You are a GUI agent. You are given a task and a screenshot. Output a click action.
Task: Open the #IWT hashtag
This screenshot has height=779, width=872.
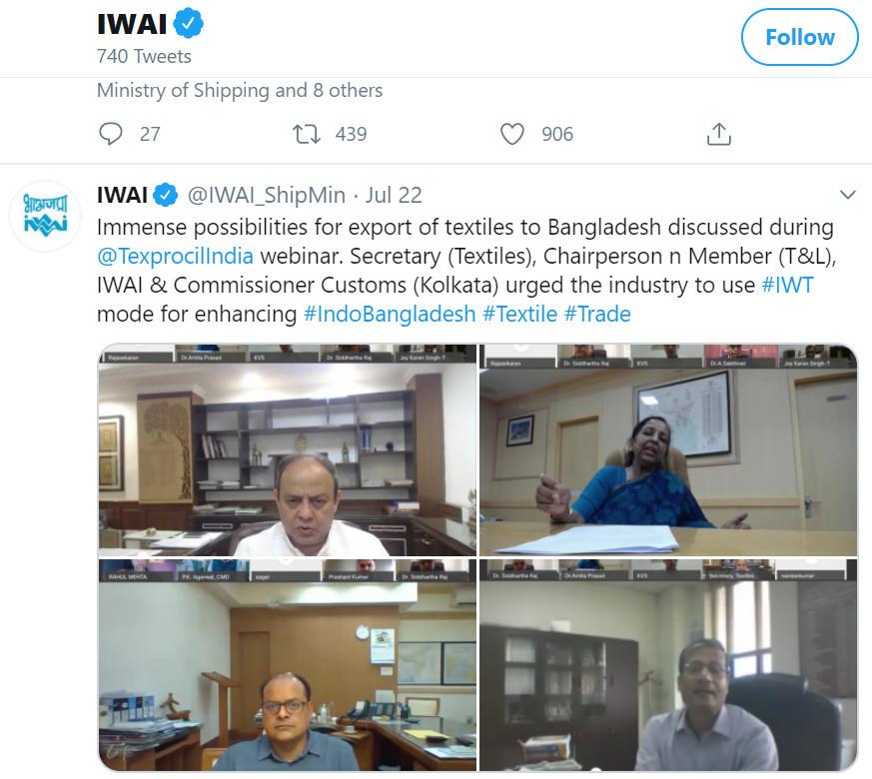click(787, 286)
